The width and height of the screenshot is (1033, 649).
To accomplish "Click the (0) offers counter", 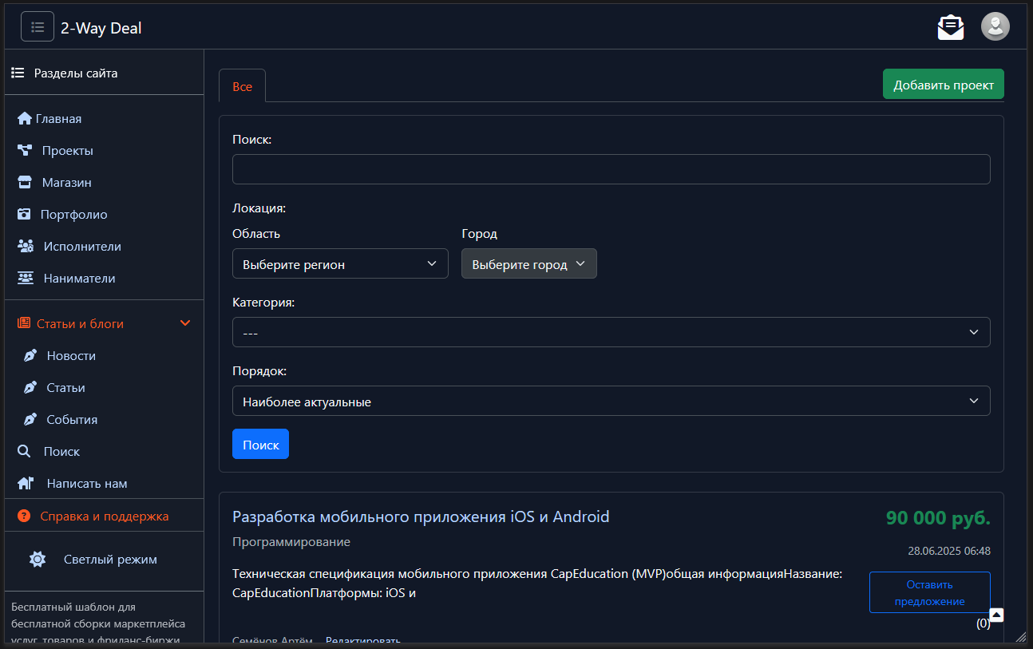I will point(984,623).
